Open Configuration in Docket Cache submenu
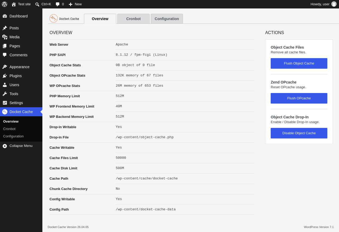Image resolution: width=339 pixels, height=232 pixels. (14, 136)
